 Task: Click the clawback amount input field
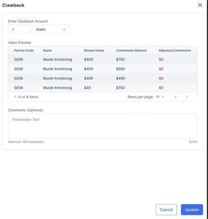[x=19, y=29]
